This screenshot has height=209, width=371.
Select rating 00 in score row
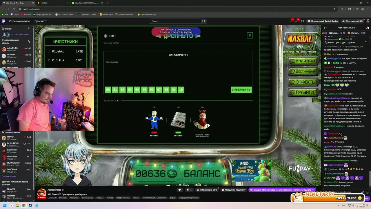coord(108,90)
